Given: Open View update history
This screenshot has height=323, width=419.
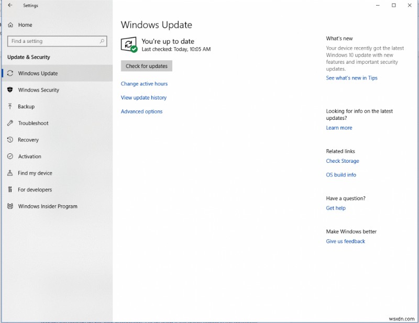Looking at the screenshot, I should pos(143,97).
